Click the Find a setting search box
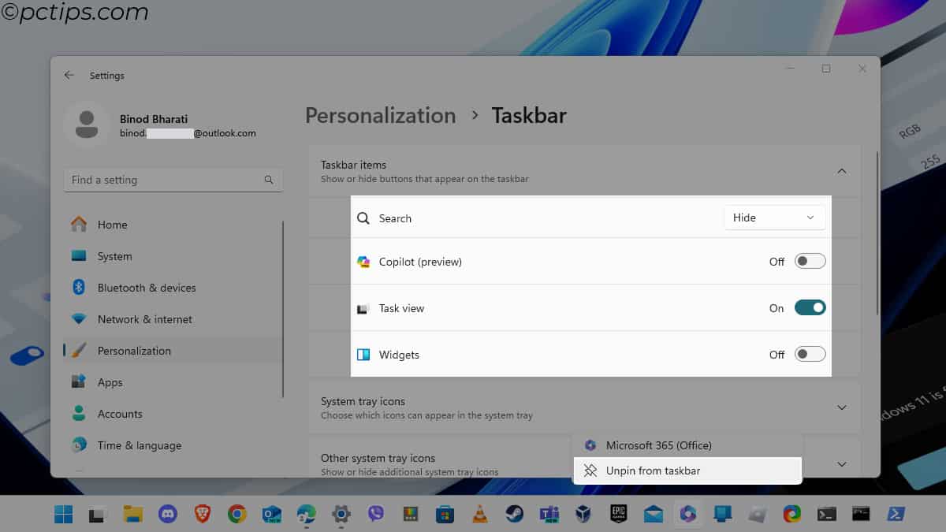The width and height of the screenshot is (946, 532). 166,180
